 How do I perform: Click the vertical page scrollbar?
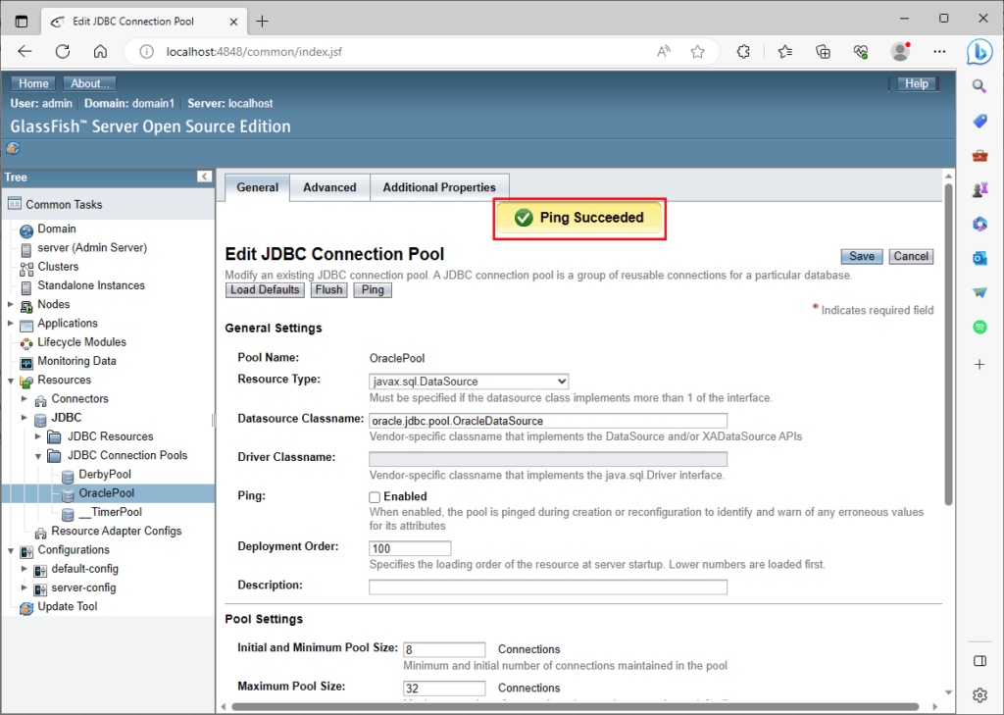[948, 343]
